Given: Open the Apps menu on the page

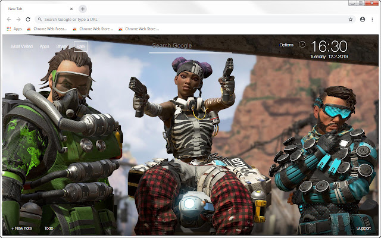Looking at the screenshot, I should click(44, 46).
